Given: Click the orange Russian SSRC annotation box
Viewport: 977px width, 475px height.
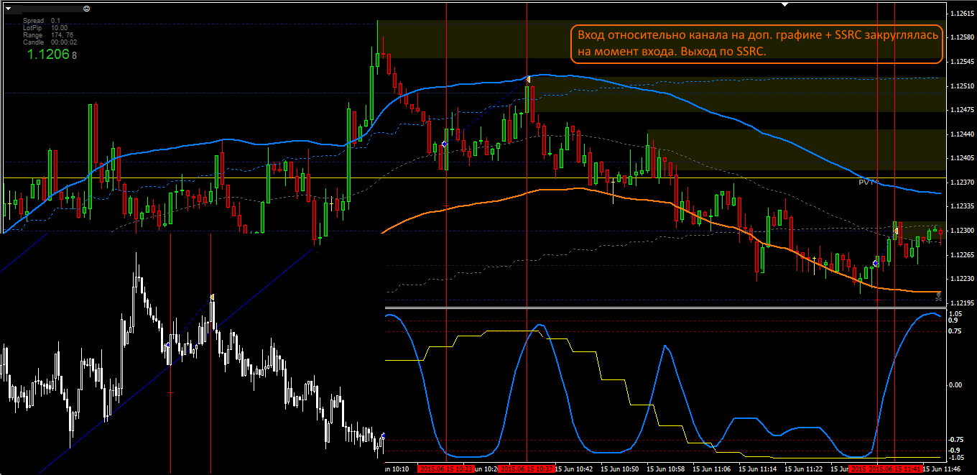Looking at the screenshot, I should pyautogui.click(x=756, y=43).
